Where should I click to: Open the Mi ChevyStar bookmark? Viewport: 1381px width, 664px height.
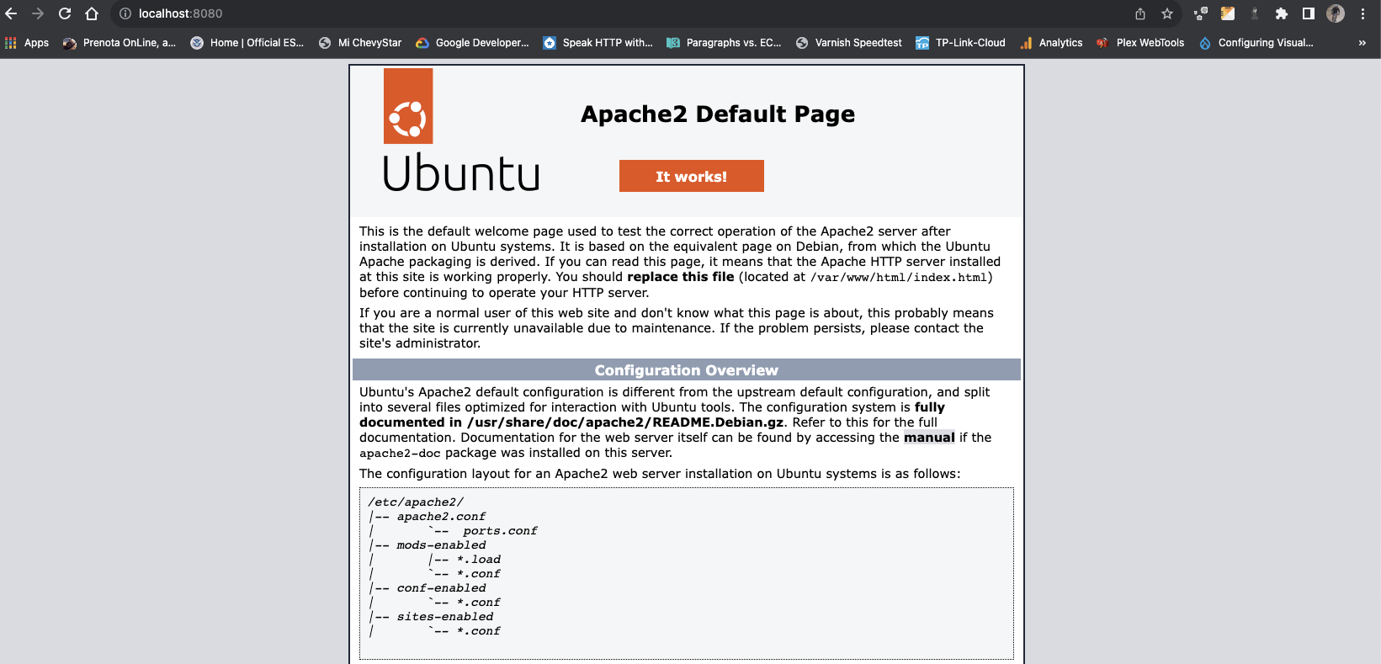360,43
